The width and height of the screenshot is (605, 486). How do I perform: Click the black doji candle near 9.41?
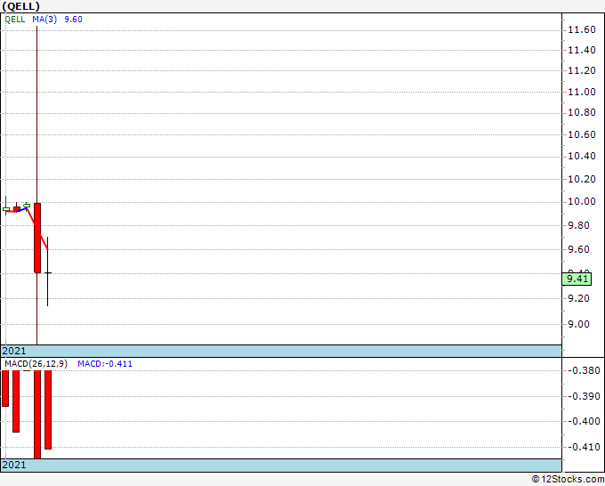[47, 271]
